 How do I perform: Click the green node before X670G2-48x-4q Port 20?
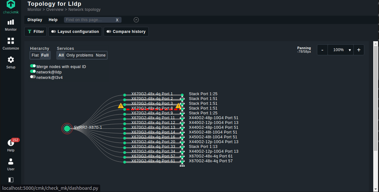point(125,143)
